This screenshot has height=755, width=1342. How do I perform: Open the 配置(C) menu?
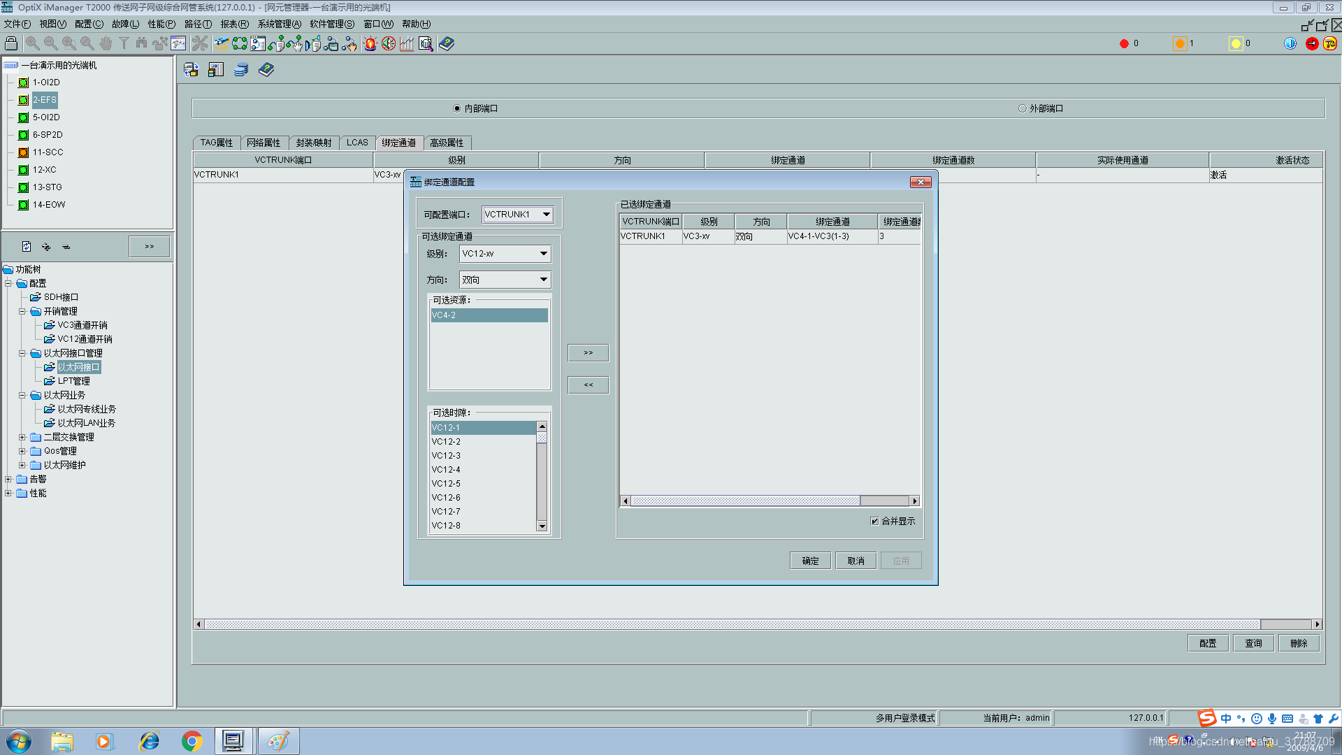point(89,24)
